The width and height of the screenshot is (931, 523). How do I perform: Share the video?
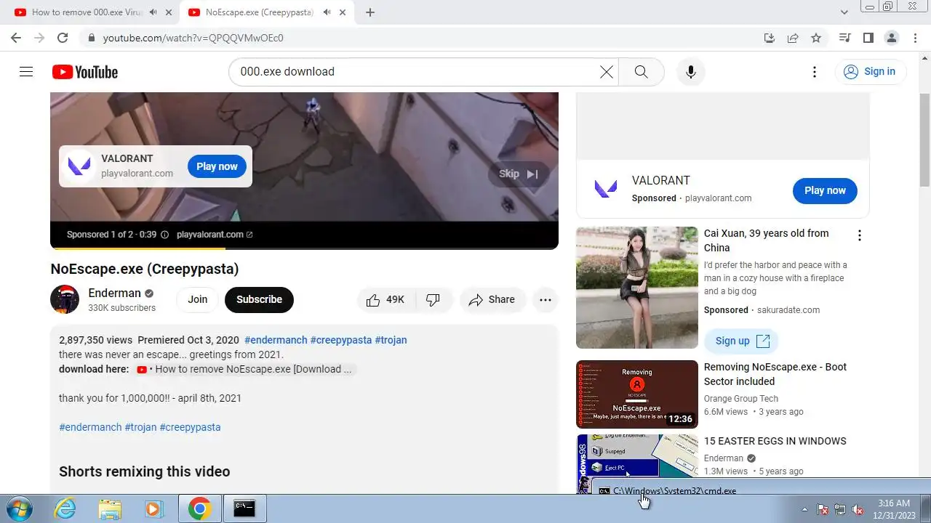click(x=492, y=299)
